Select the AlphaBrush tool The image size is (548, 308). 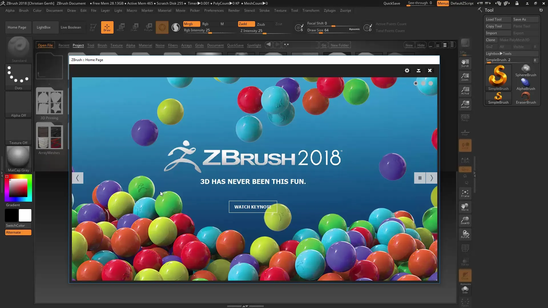(x=526, y=84)
